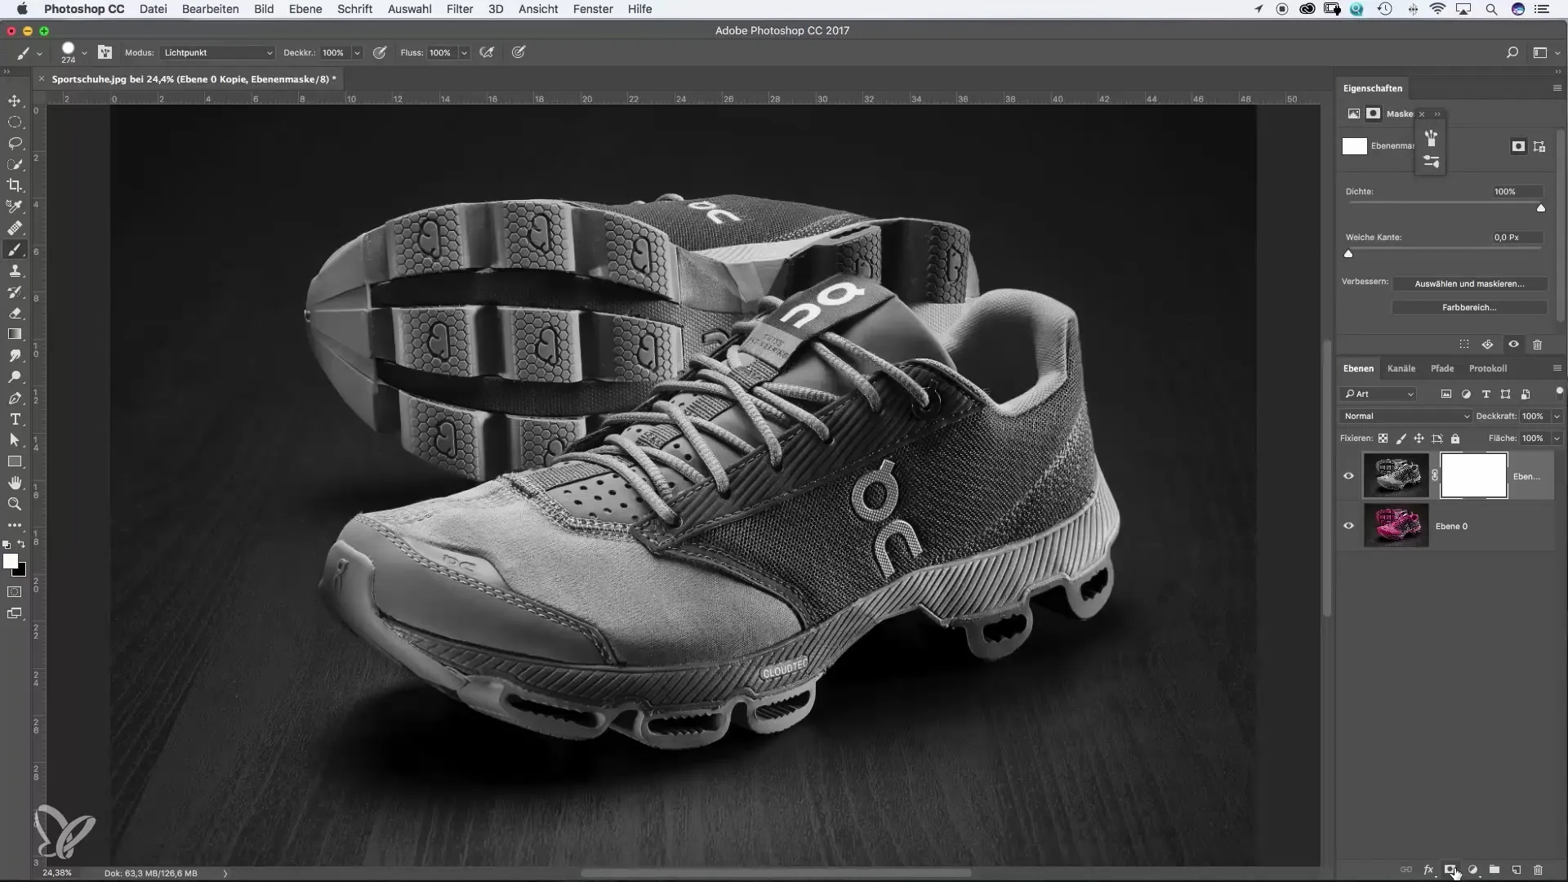Open the Bild menu

264,9
